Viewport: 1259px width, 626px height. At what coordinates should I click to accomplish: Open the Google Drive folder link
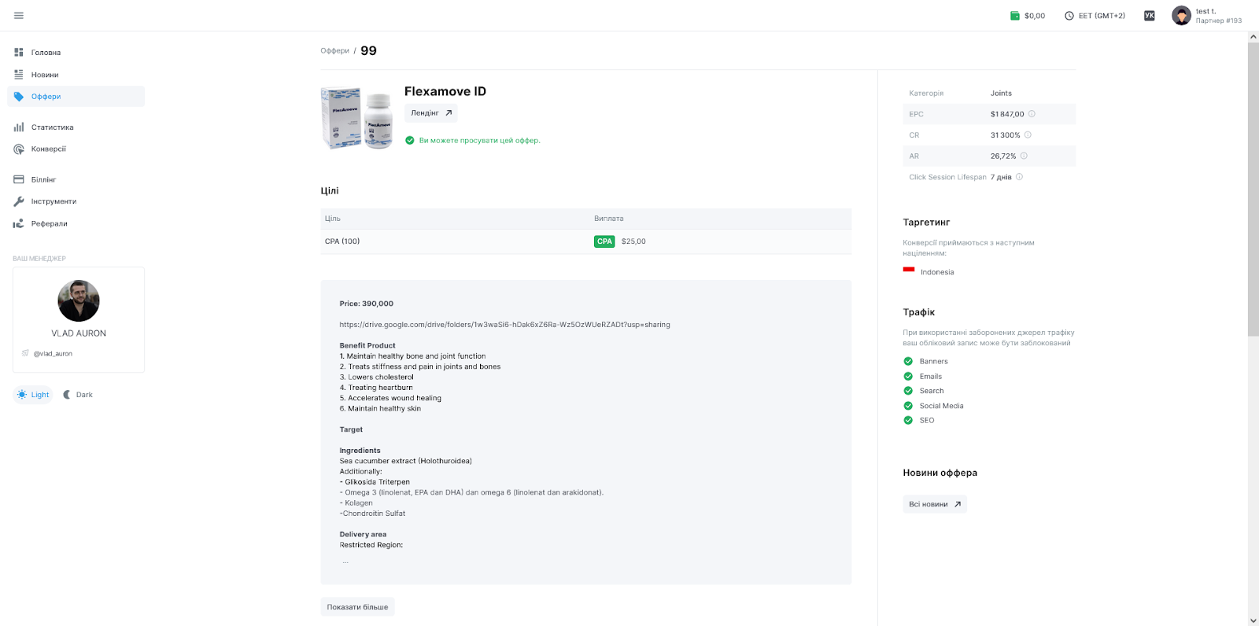point(504,325)
